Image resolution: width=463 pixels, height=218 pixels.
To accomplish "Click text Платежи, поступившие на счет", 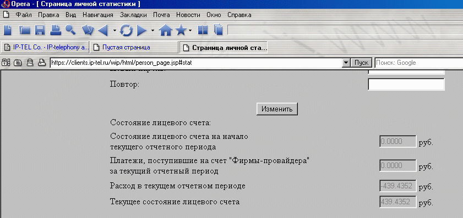I will tap(168, 161).
